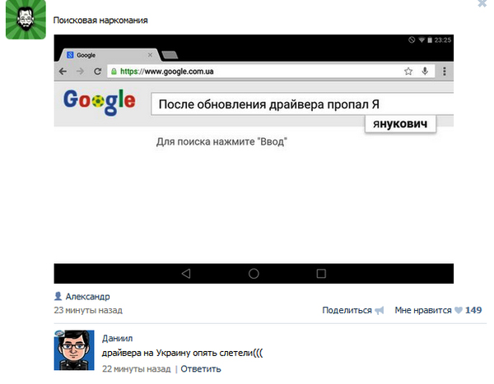Click the megaphone share icon

point(380,310)
